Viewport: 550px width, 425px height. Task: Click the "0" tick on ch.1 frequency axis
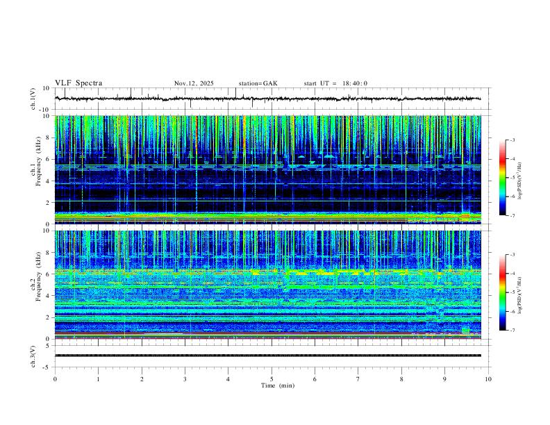pos(49,224)
